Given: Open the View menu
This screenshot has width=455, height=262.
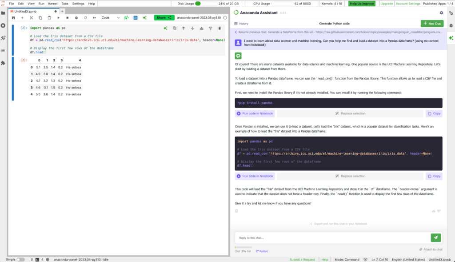Looking at the screenshot, I should pyautogui.click(x=31, y=4).
